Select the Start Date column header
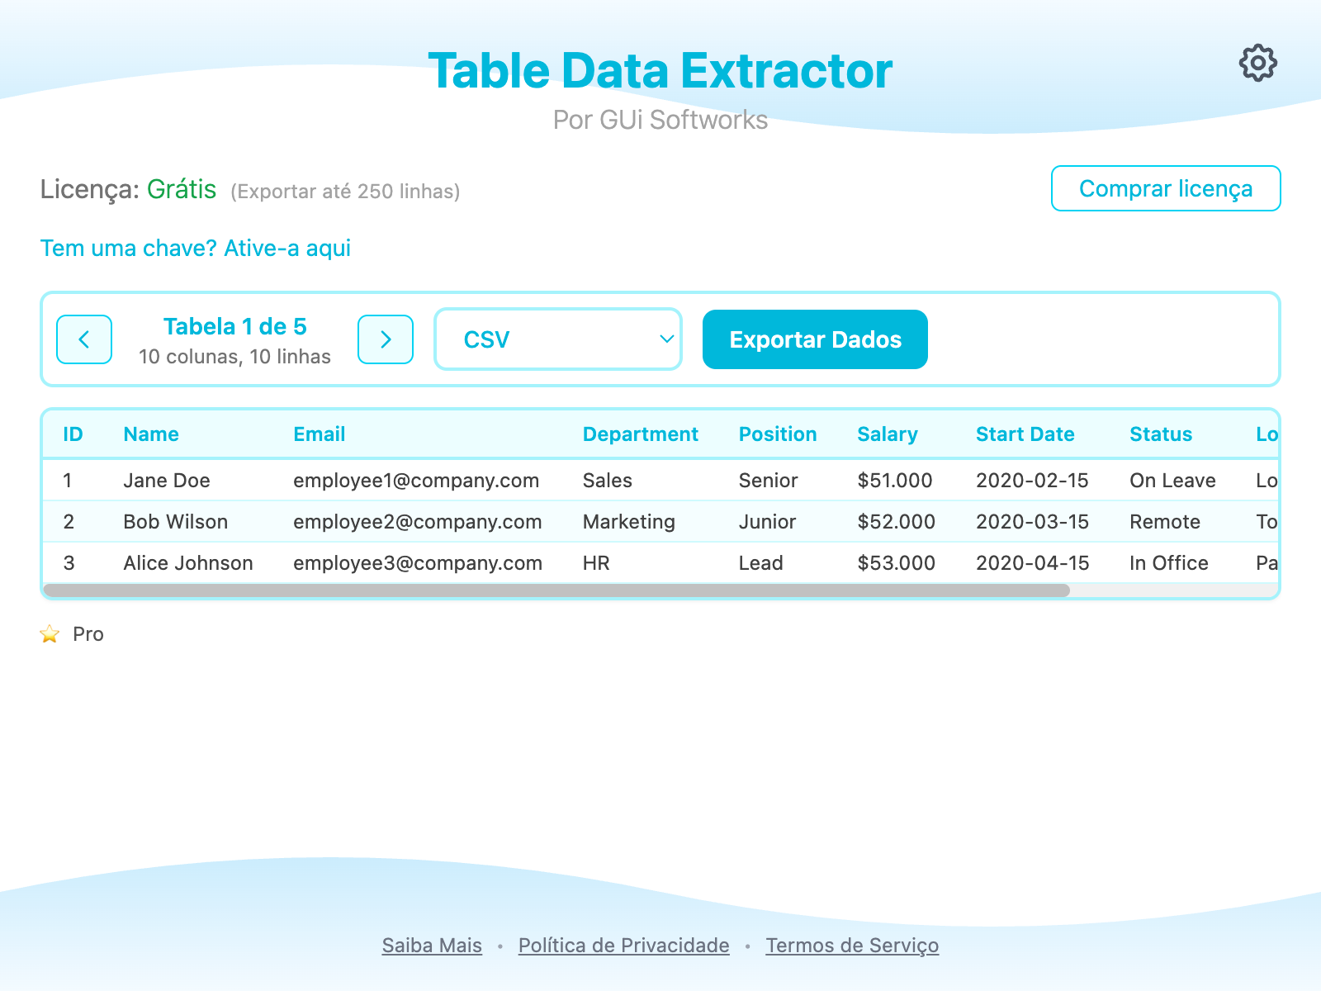1321x991 pixels. coord(1025,434)
